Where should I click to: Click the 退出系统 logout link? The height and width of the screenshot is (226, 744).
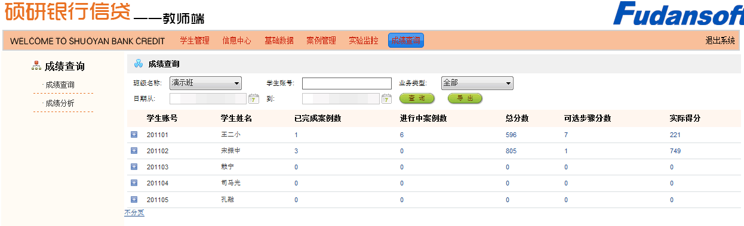coord(720,41)
